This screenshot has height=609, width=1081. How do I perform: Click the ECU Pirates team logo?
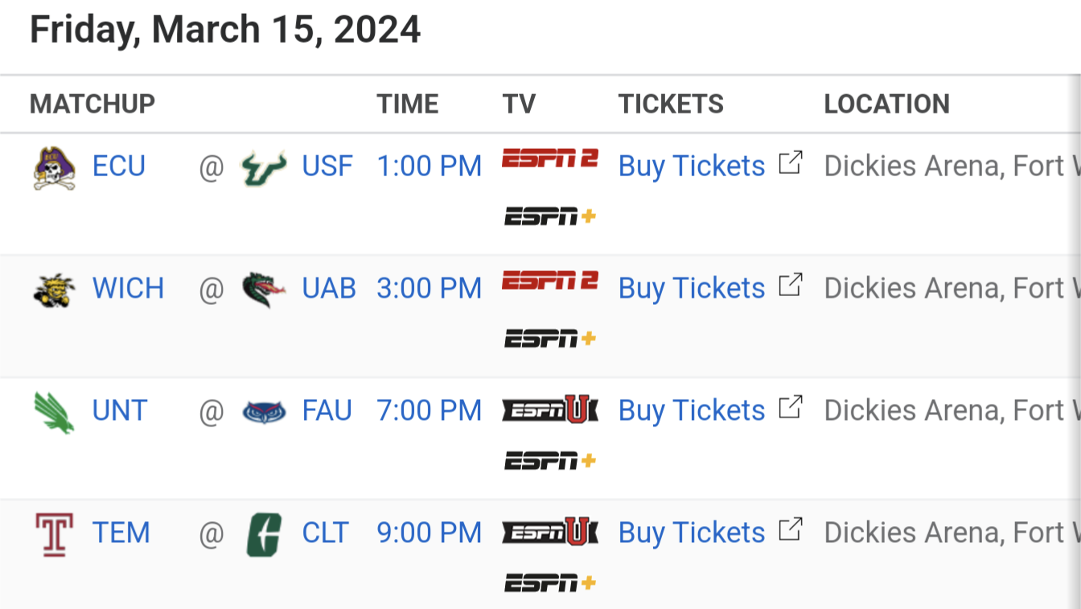[54, 167]
